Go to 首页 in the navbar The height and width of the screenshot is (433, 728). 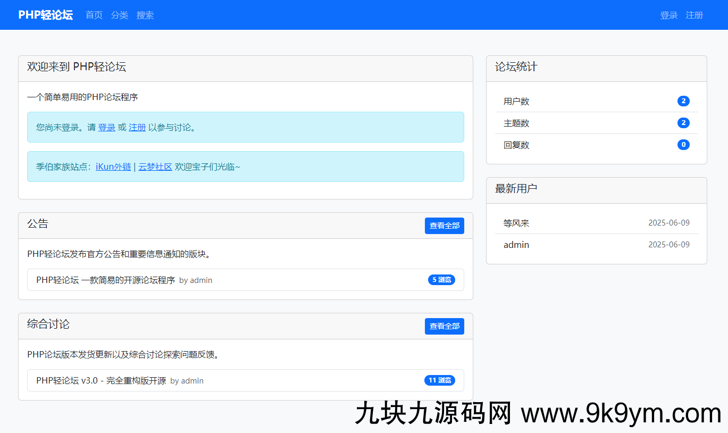pos(94,15)
